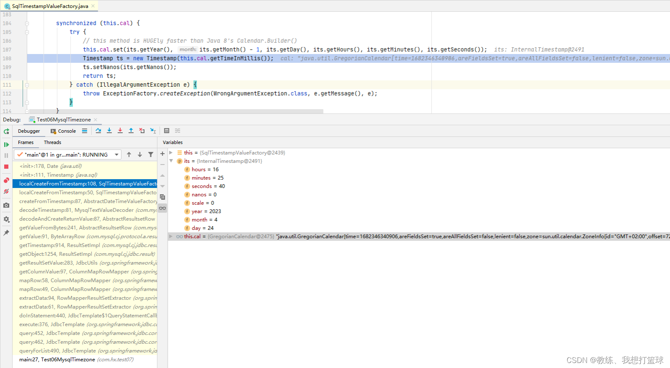The width and height of the screenshot is (670, 368).
Task: Force step into with red arrow
Action: coord(120,131)
